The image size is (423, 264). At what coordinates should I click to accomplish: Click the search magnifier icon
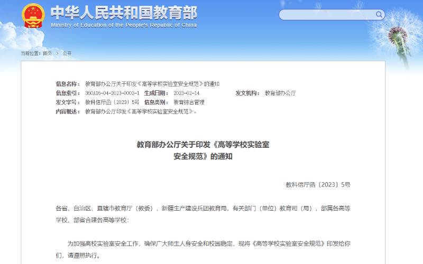379,15
